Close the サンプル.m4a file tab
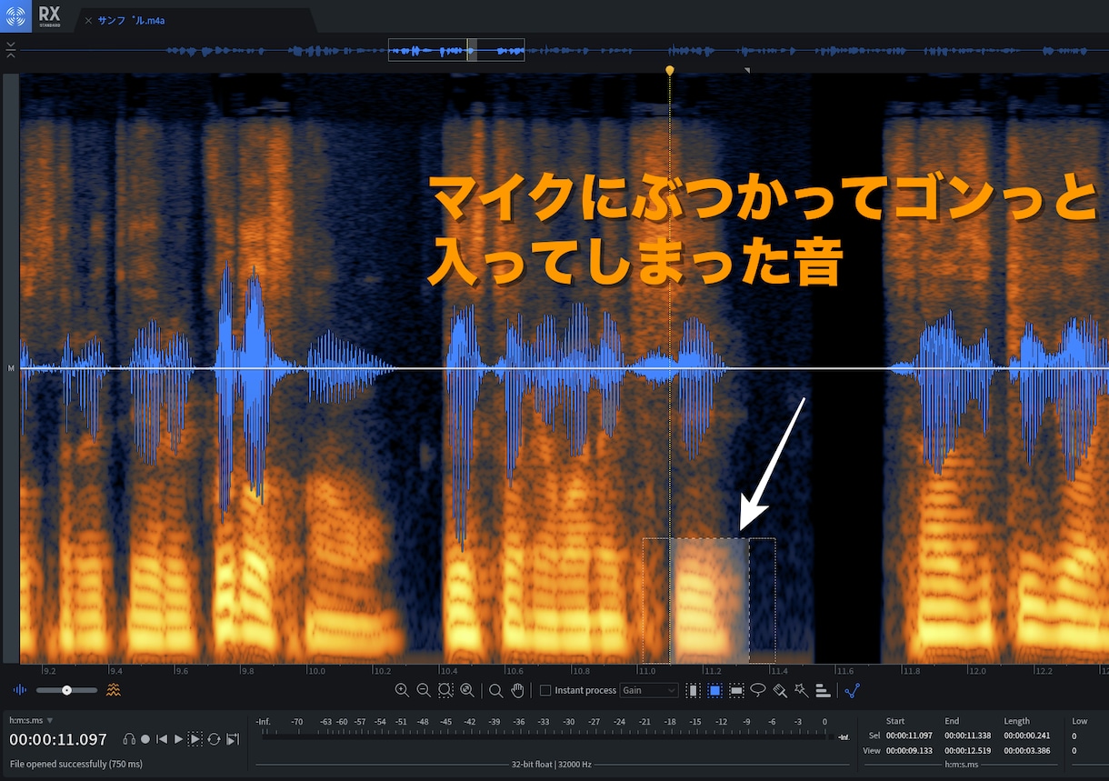This screenshot has width=1109, height=781. pos(88,20)
